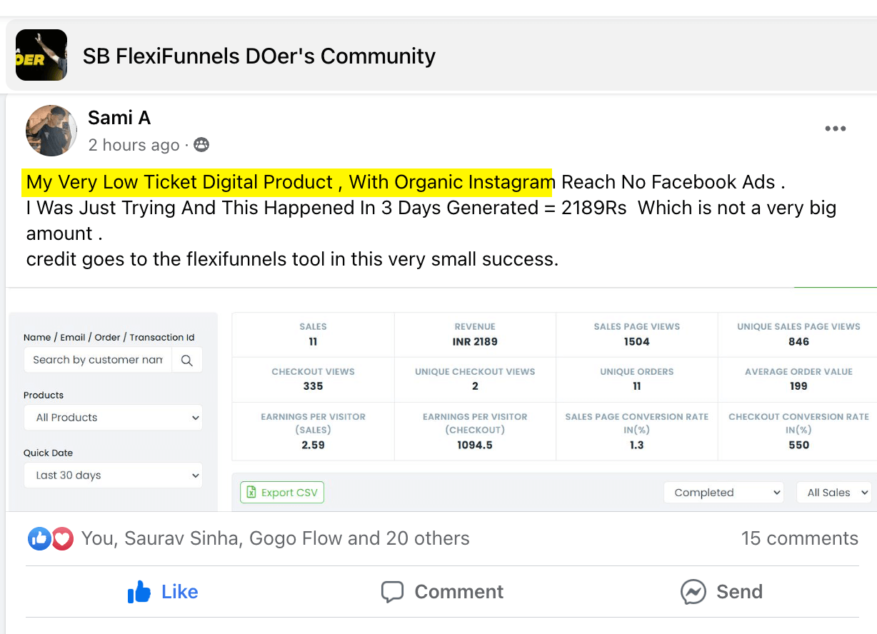Expand the Last 30 days date dropdown
The height and width of the screenshot is (634, 877).
point(114,475)
